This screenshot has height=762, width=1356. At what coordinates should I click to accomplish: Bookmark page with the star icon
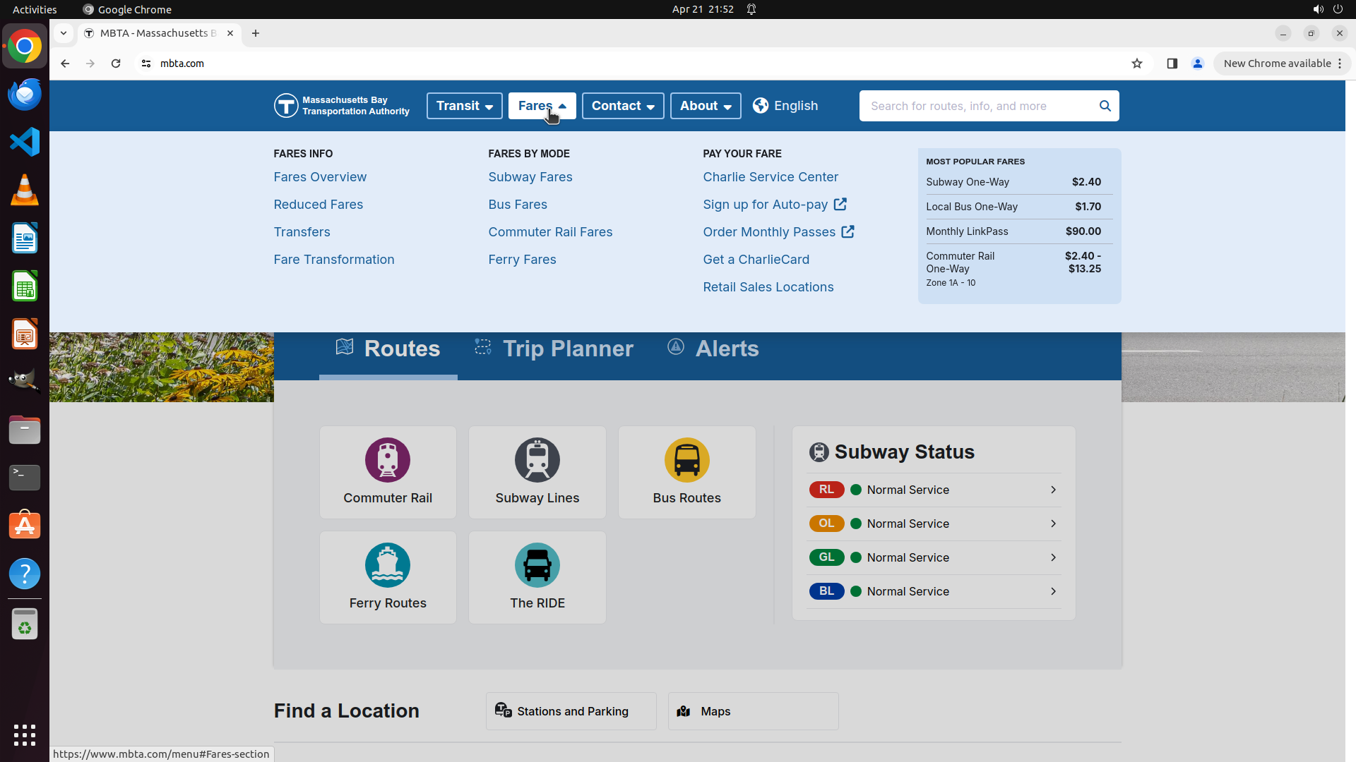coord(1137,64)
